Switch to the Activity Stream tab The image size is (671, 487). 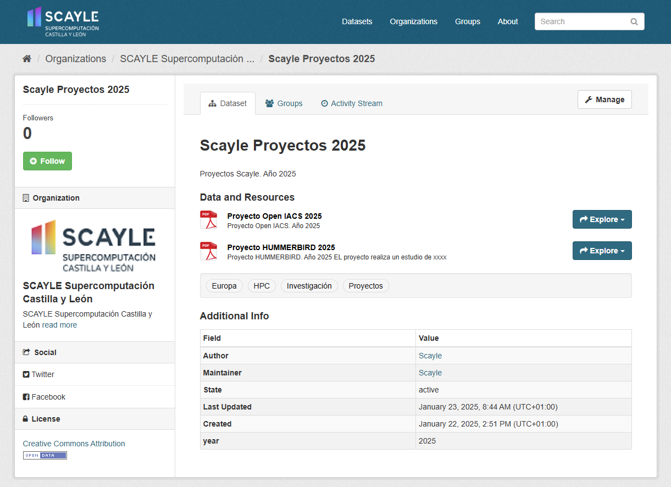click(351, 103)
